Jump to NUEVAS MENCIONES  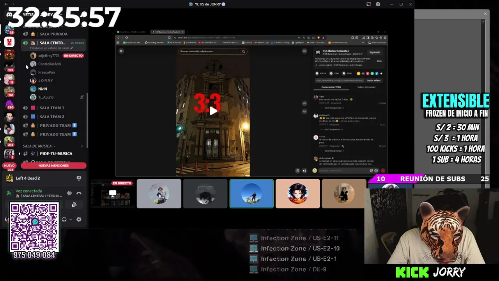[x=53, y=165]
